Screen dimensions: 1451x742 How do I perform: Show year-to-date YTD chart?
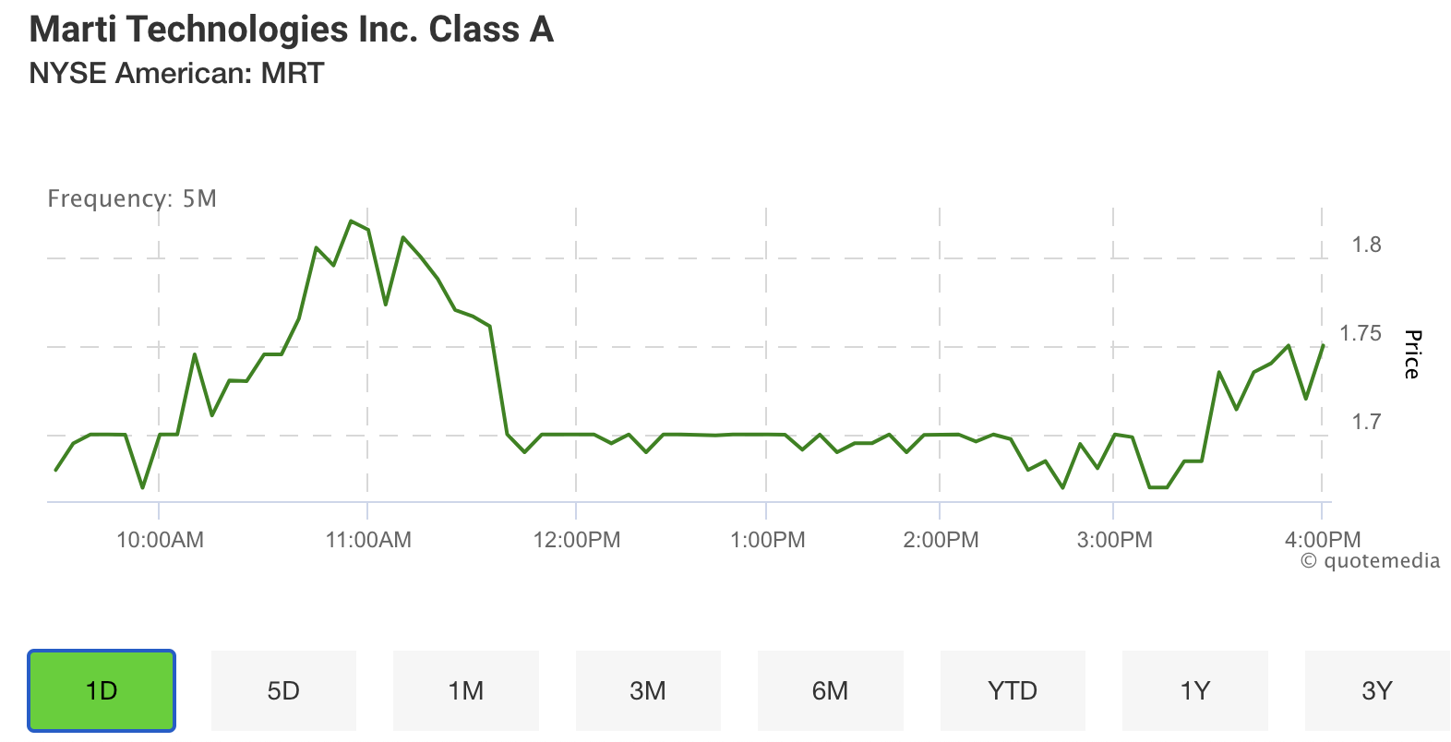1013,690
